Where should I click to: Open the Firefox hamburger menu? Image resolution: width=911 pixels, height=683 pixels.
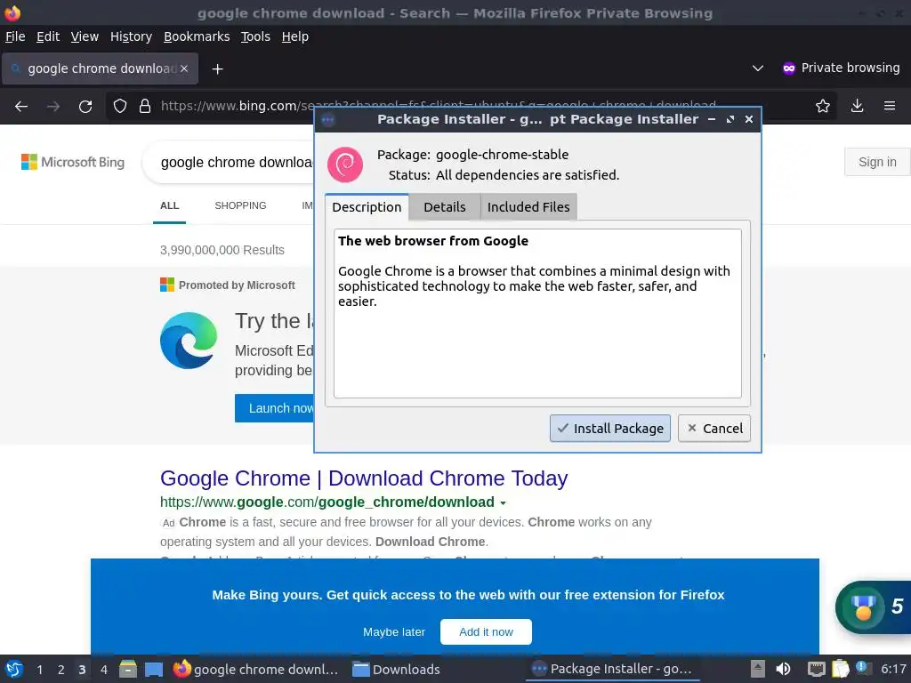(x=889, y=106)
